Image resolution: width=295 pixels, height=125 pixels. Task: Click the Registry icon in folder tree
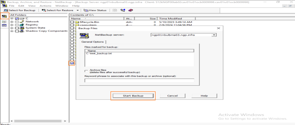click(x=22, y=25)
